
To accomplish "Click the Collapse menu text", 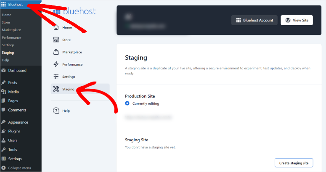I will 19,168.
